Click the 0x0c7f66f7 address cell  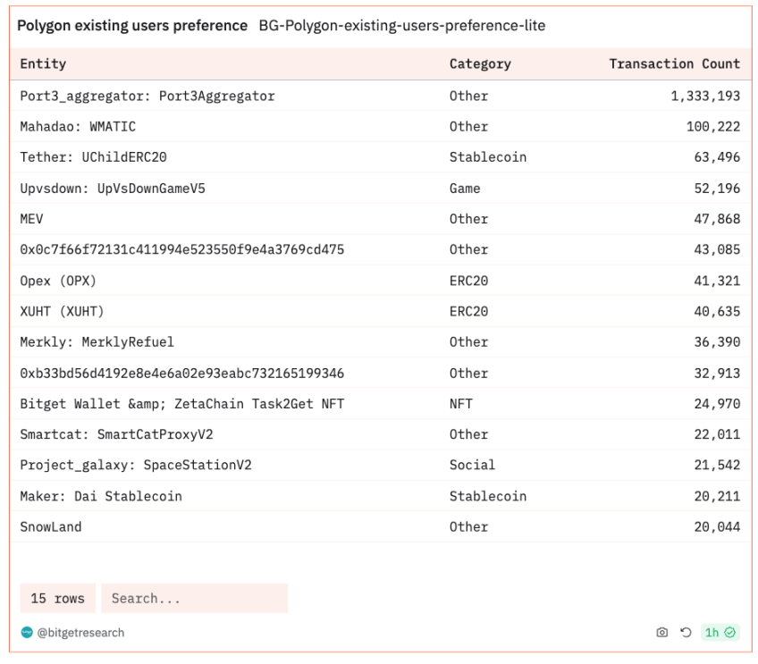[x=181, y=249]
